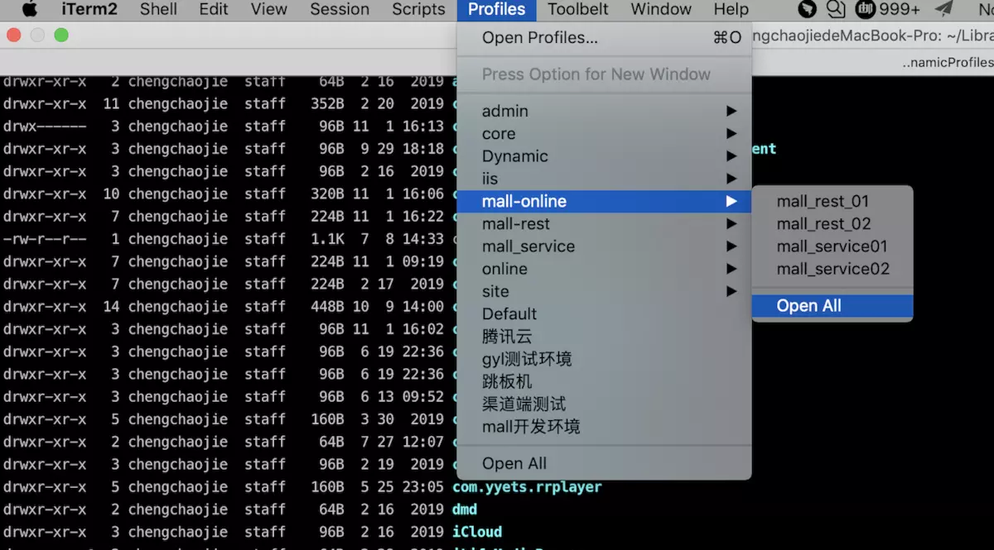The width and height of the screenshot is (994, 550).
Task: Open the Apple menu
Action: tap(30, 9)
